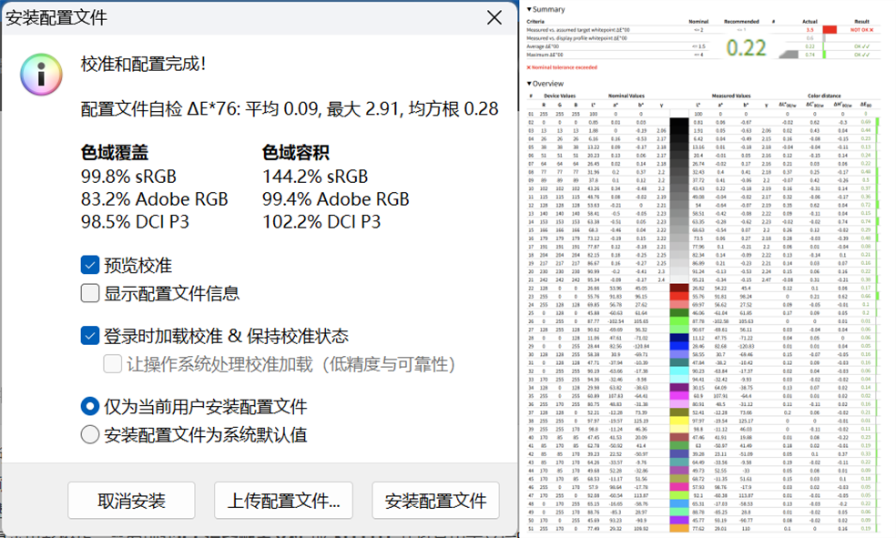Collapse the Summary section triangle

point(529,9)
